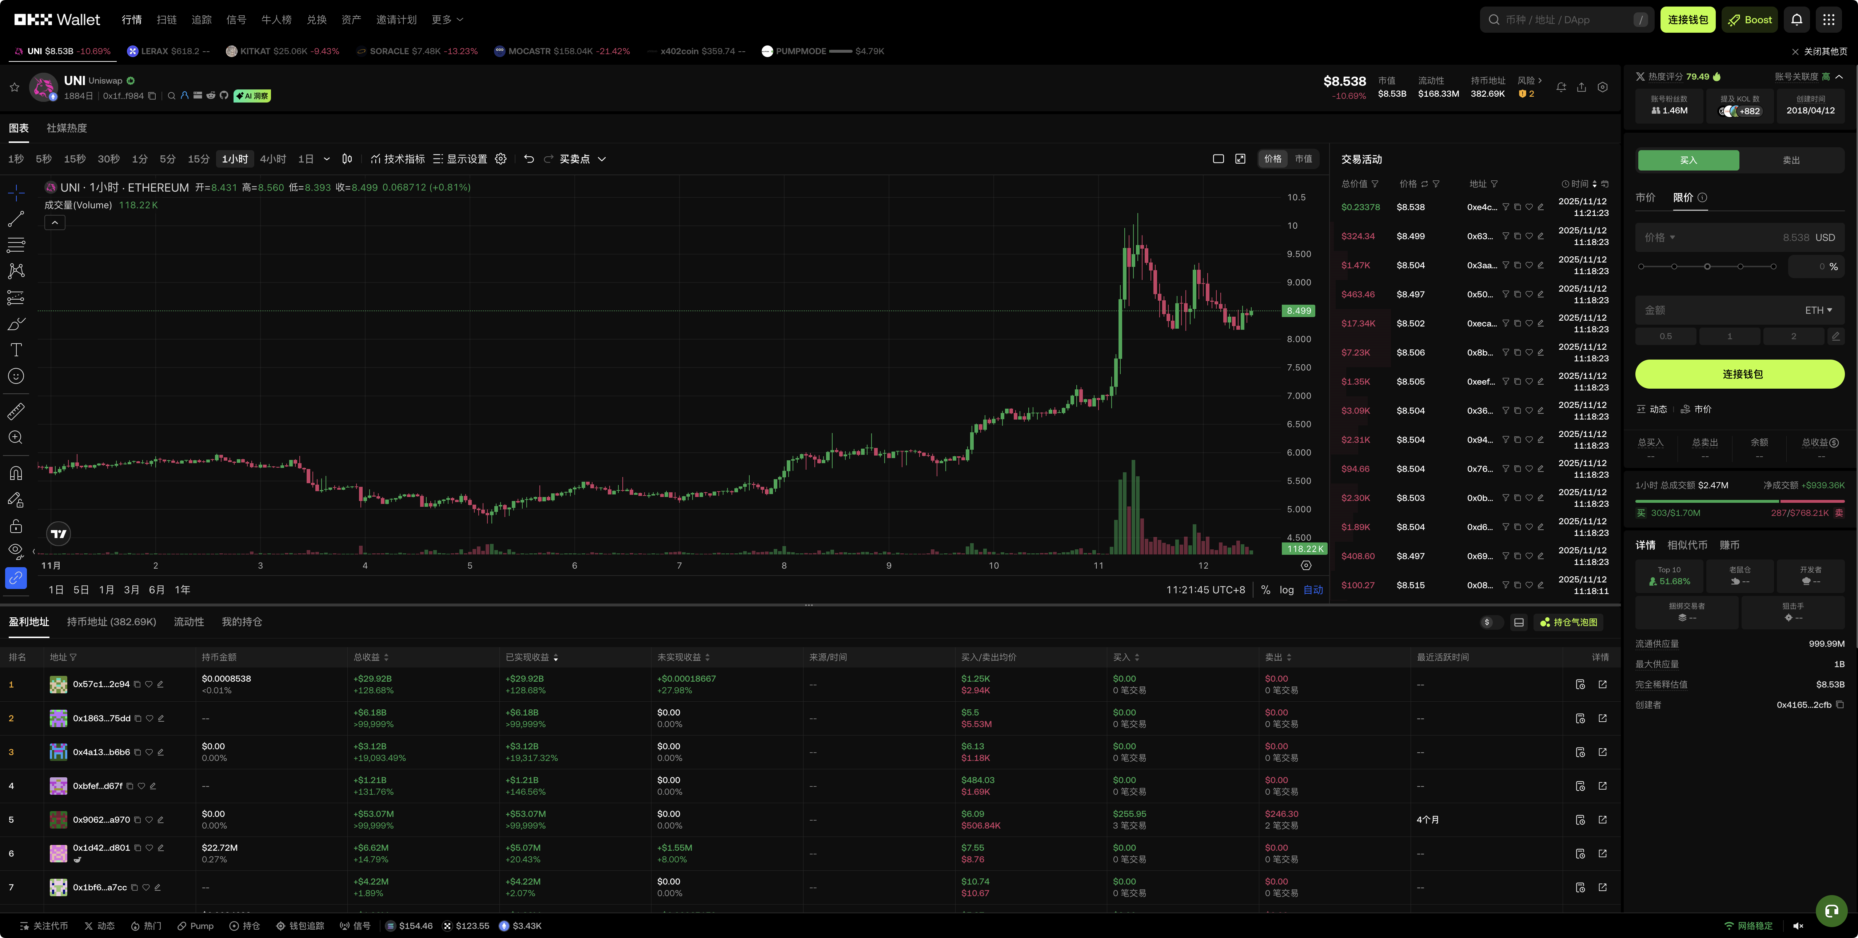Image resolution: width=1858 pixels, height=938 pixels.
Task: Click the 连接钱包 connect wallet button
Action: click(1739, 374)
